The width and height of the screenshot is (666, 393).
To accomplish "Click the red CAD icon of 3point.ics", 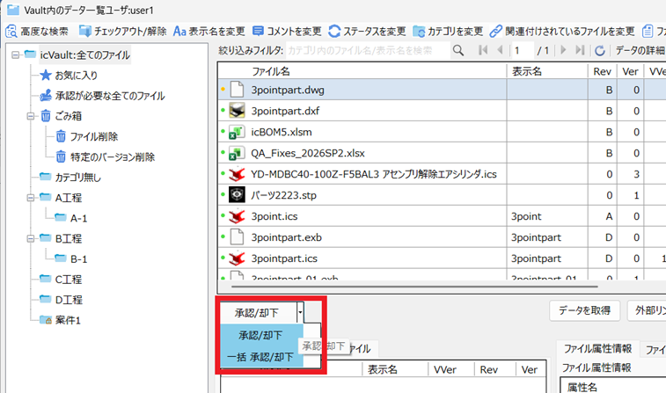I will [237, 216].
